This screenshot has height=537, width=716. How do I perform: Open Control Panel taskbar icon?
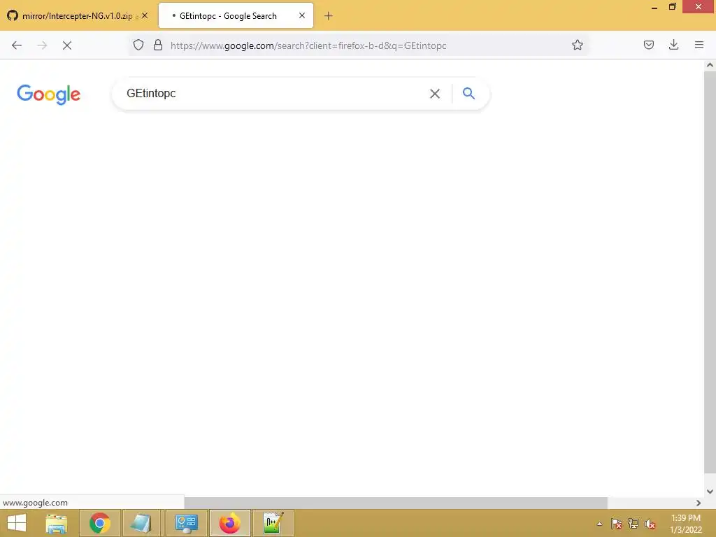(x=186, y=523)
